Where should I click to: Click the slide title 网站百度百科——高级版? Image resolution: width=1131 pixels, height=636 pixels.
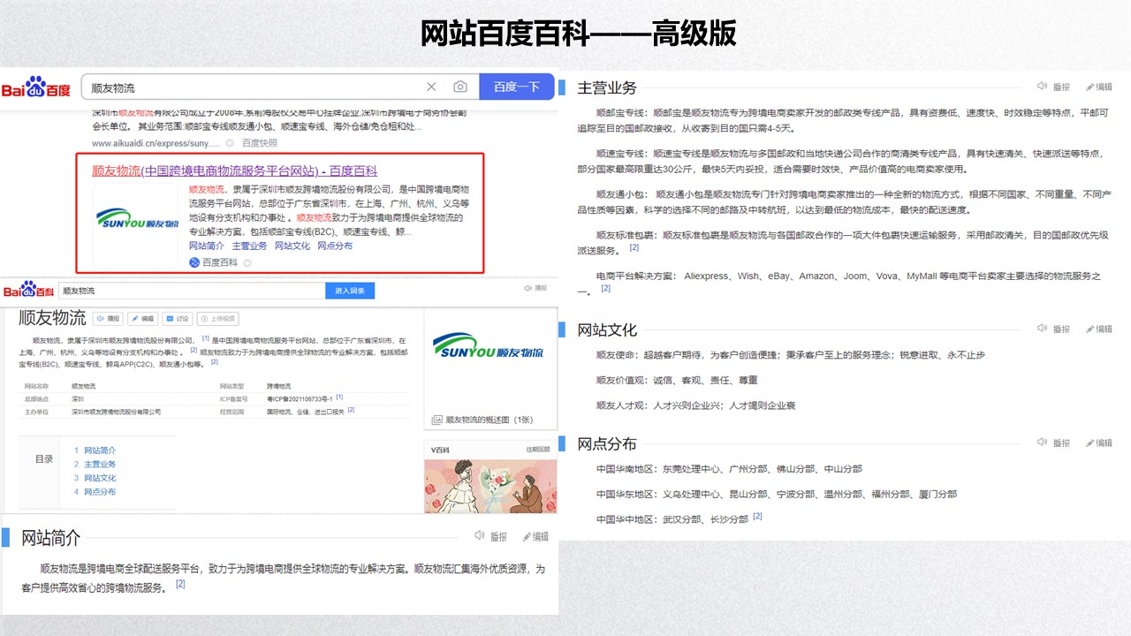pos(579,33)
